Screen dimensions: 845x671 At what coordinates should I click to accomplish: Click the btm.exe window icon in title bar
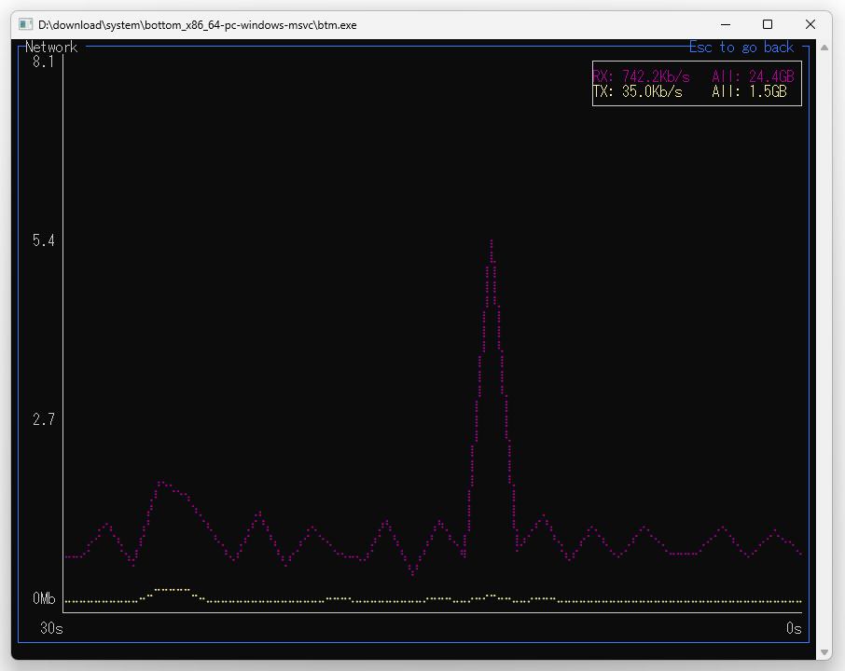[x=25, y=25]
